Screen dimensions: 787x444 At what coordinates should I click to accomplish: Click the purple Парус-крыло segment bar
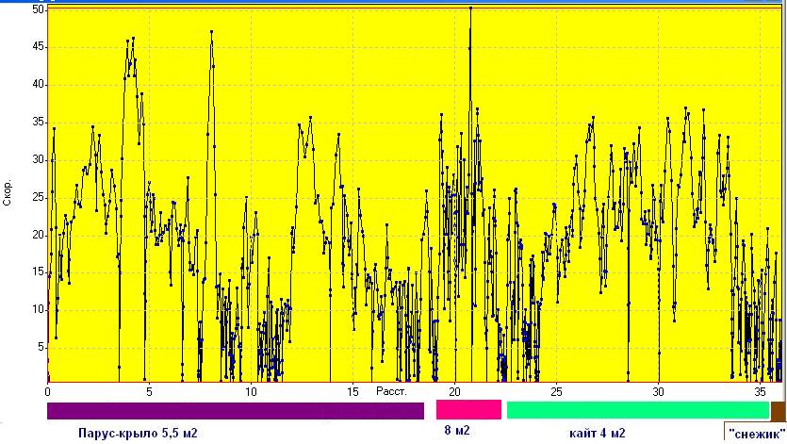(236, 411)
